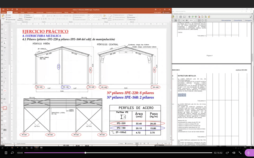Print the PDF in Acrobat
254x158 pixels.
click(180, 17)
